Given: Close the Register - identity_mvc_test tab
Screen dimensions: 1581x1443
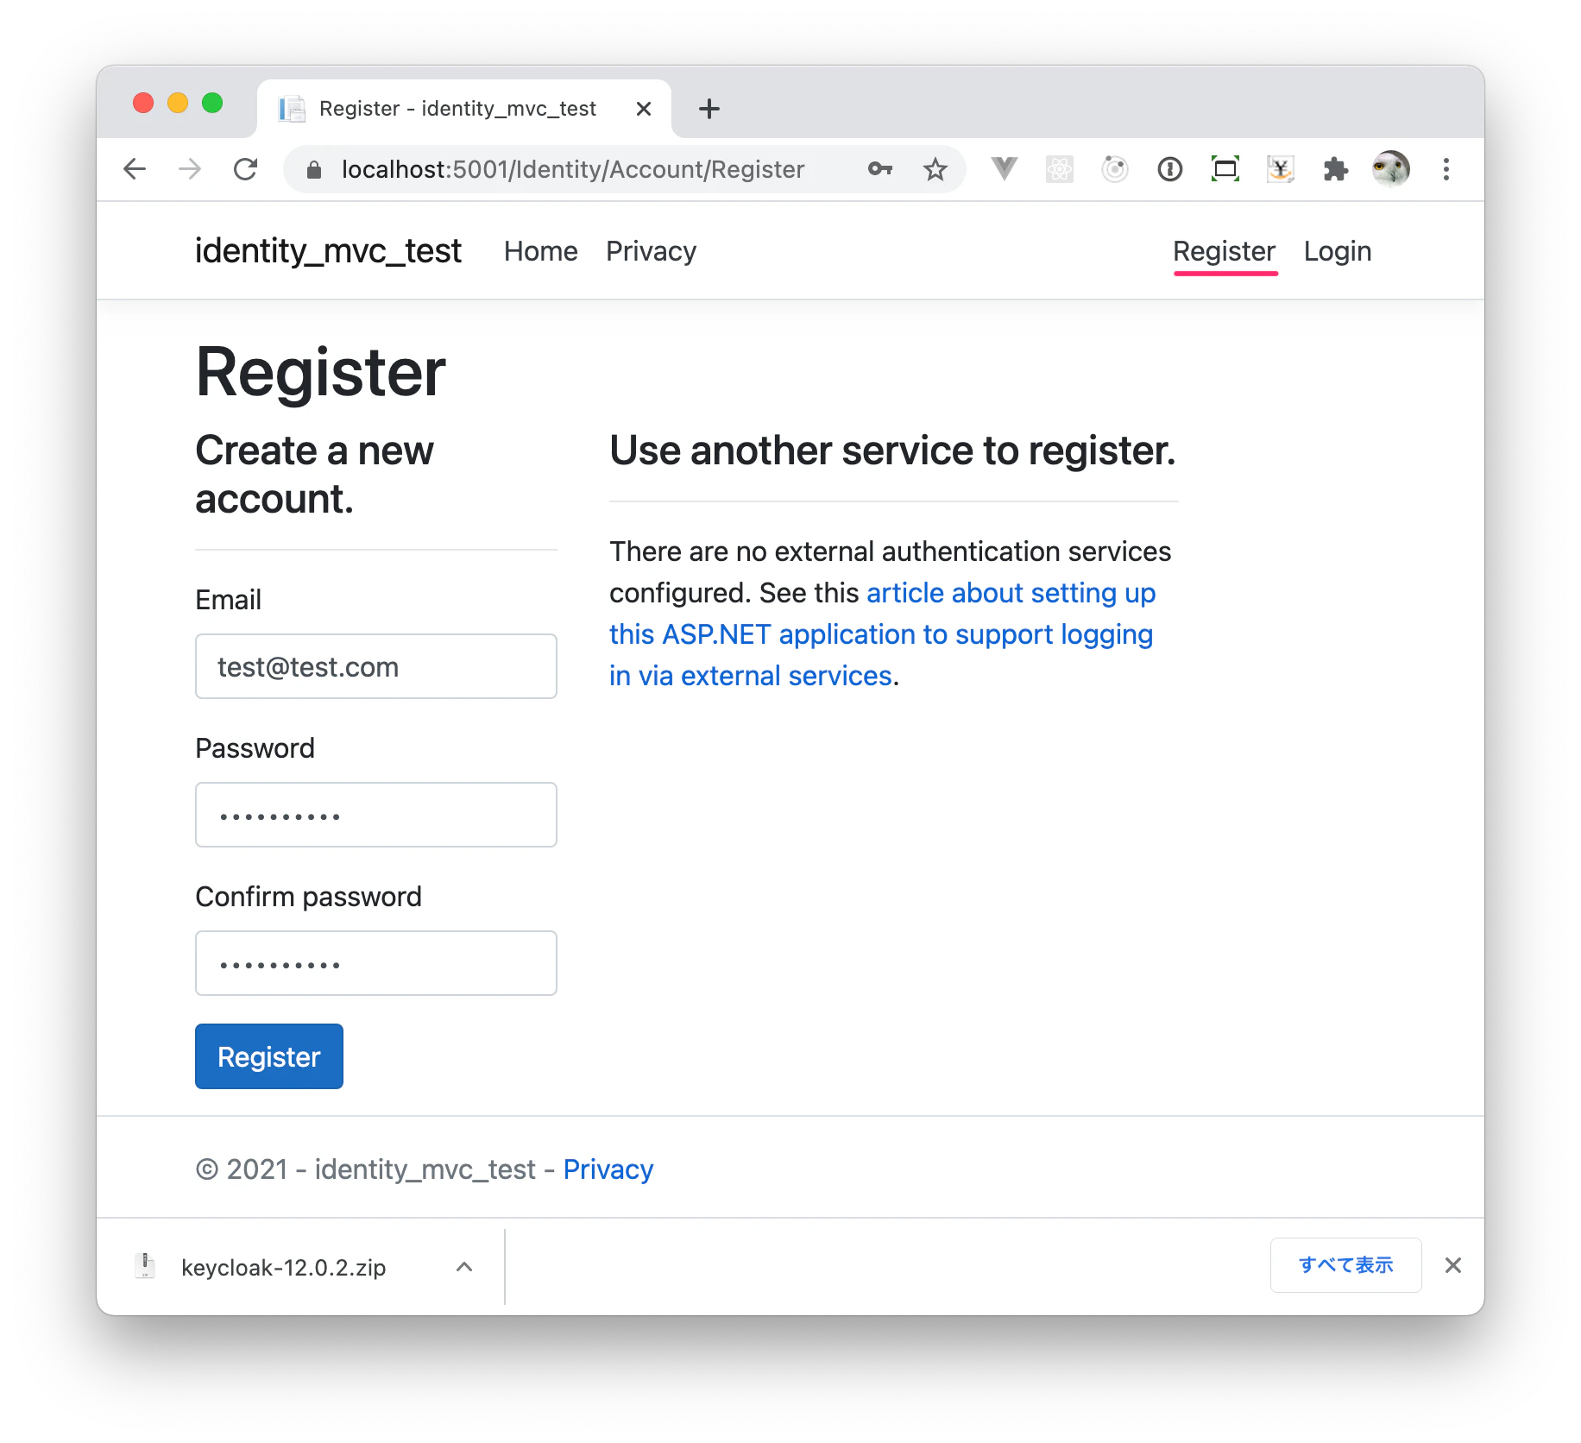Looking at the screenshot, I should click(x=643, y=109).
